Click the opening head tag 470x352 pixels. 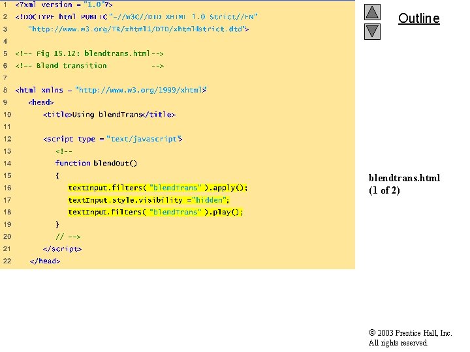pyautogui.click(x=41, y=102)
